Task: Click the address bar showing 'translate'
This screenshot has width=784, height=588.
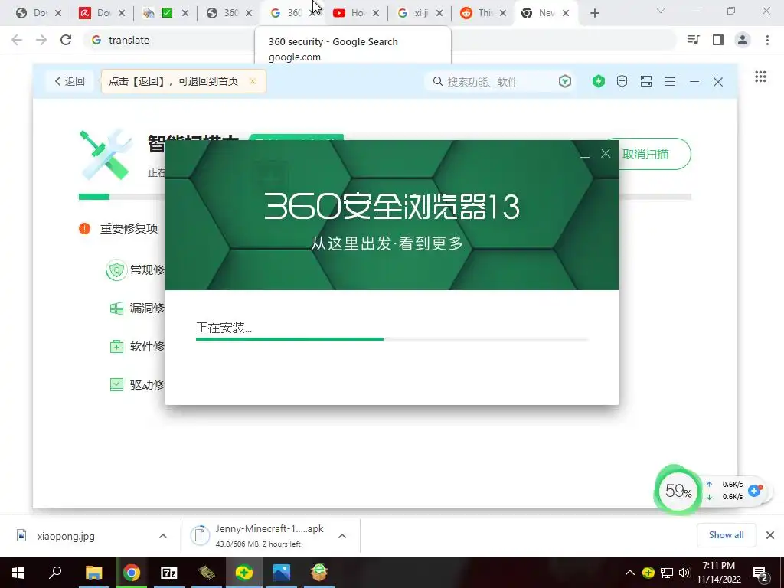Action: 380,40
